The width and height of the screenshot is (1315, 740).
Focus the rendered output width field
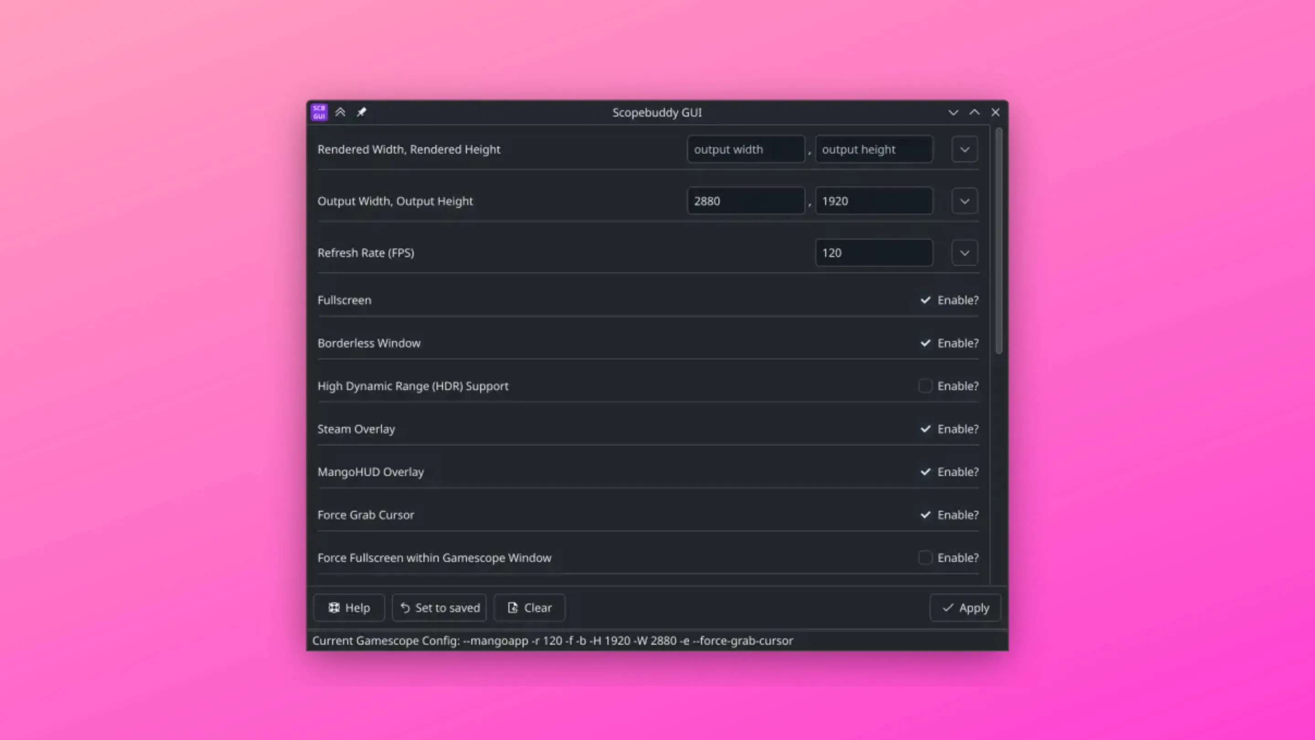(746, 150)
